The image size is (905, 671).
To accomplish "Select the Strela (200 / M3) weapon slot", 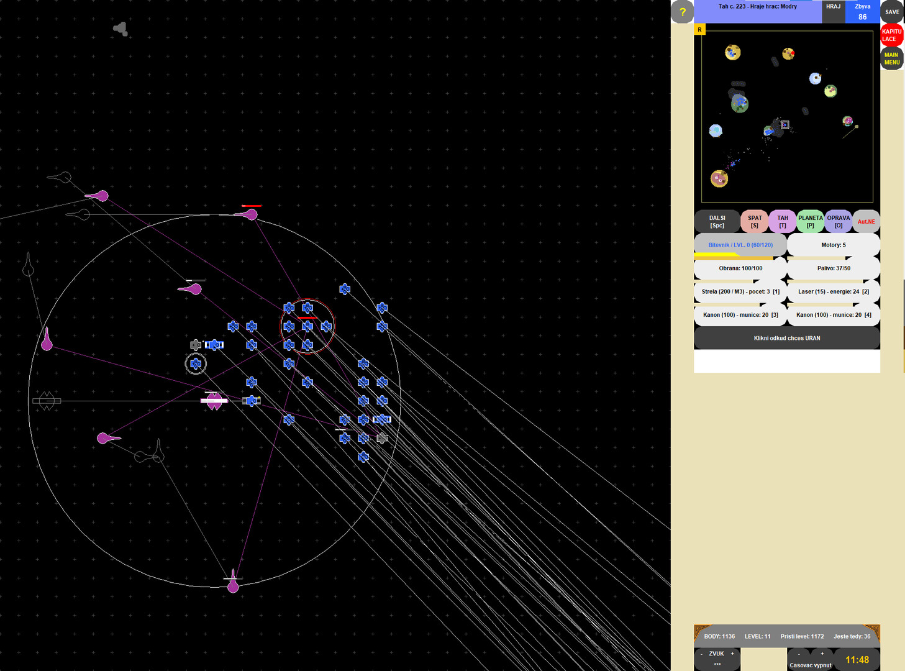I will pos(740,291).
